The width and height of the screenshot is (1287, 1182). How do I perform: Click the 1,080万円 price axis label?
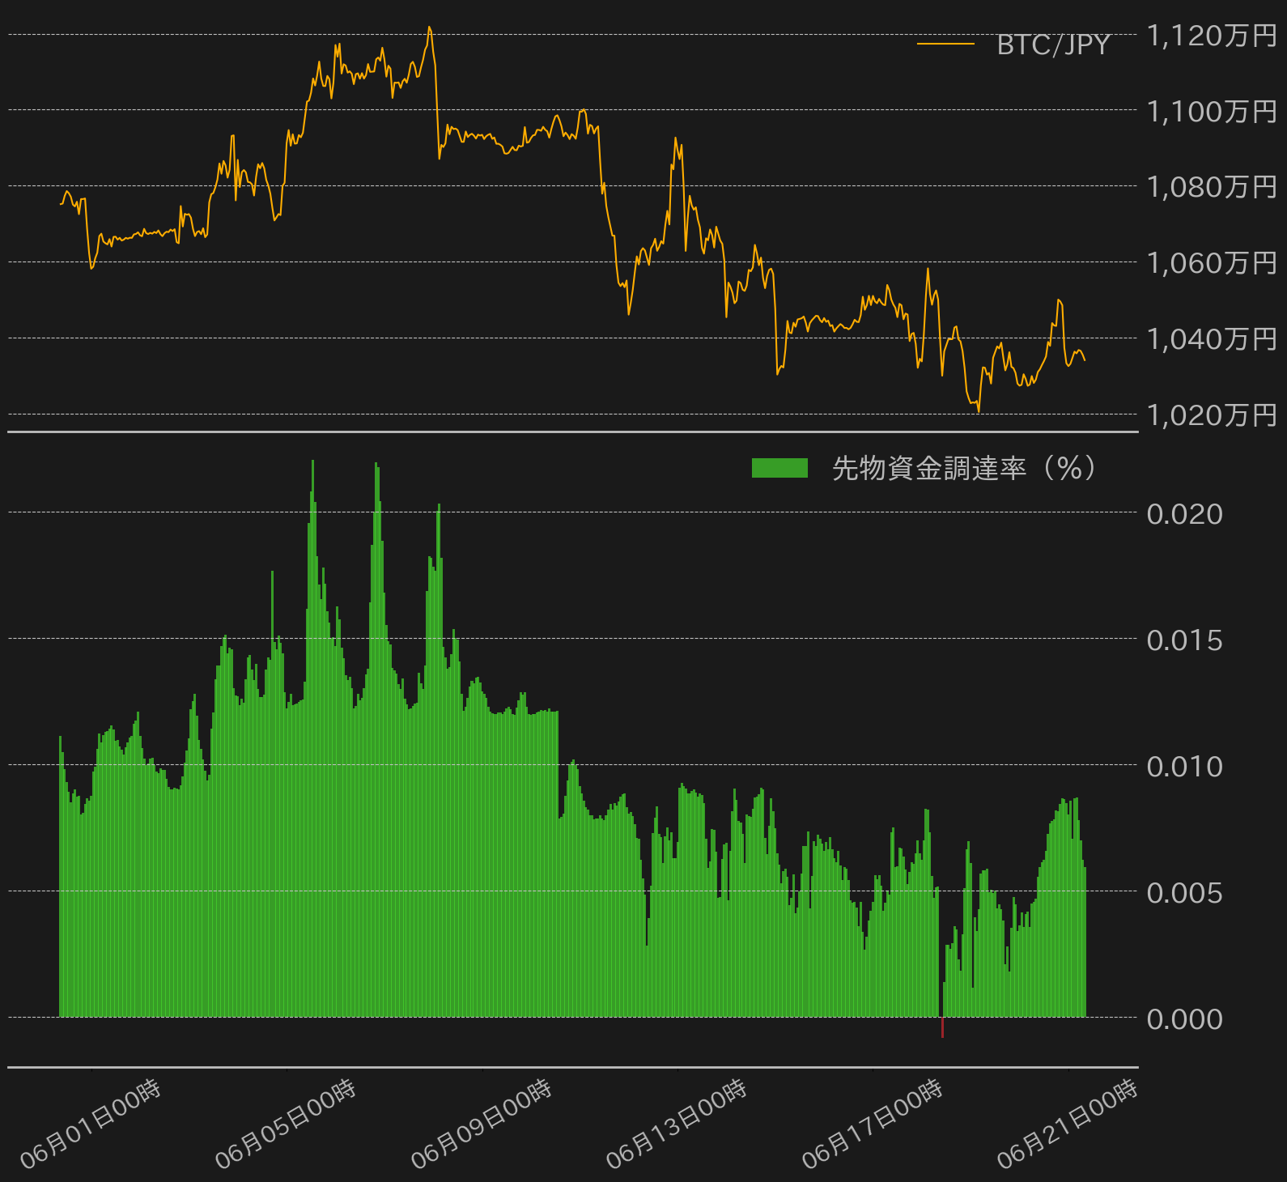click(1212, 187)
